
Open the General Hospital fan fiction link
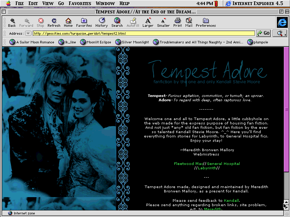click(223, 163)
